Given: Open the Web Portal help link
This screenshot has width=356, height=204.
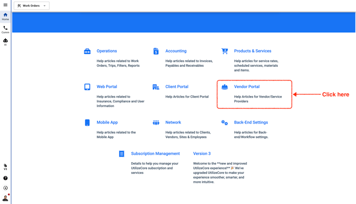Looking at the screenshot, I should (107, 86).
